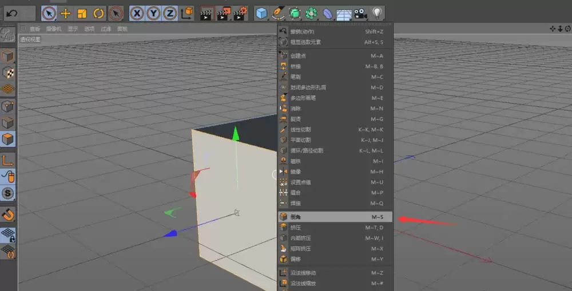Select the Scale tool
Viewport: 572px width, 291px height.
(x=82, y=14)
